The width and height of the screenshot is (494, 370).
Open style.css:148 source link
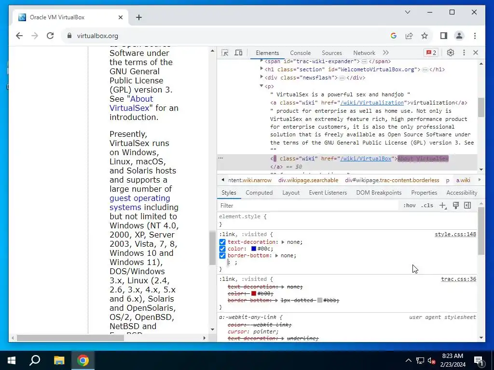pos(455,235)
